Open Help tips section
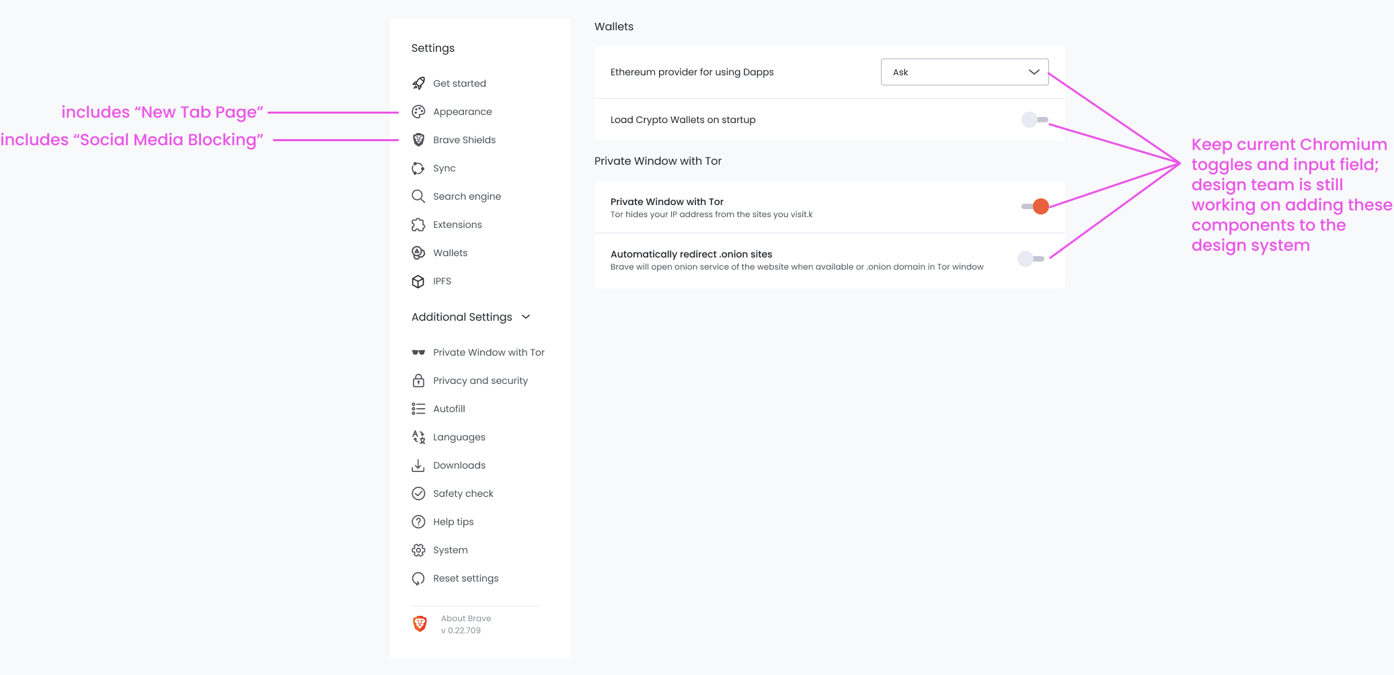Viewport: 1394px width, 675px height. [453, 522]
